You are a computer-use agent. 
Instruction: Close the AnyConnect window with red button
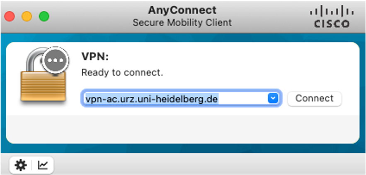click(10, 17)
